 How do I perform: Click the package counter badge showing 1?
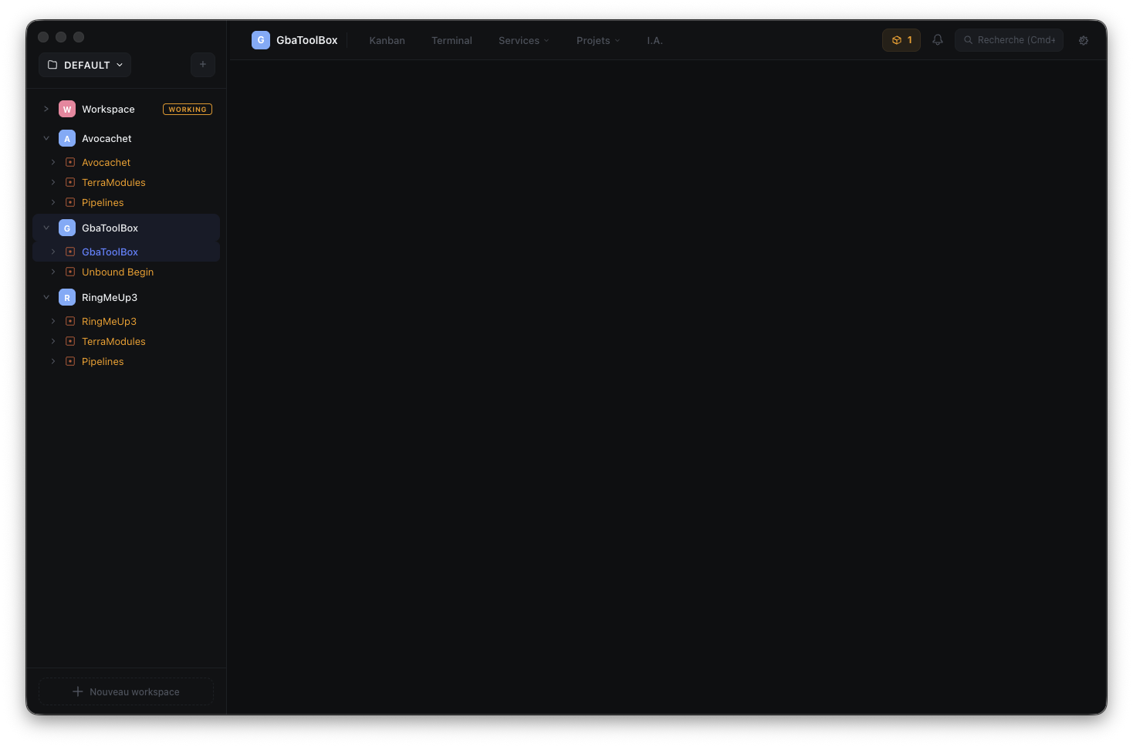point(901,40)
